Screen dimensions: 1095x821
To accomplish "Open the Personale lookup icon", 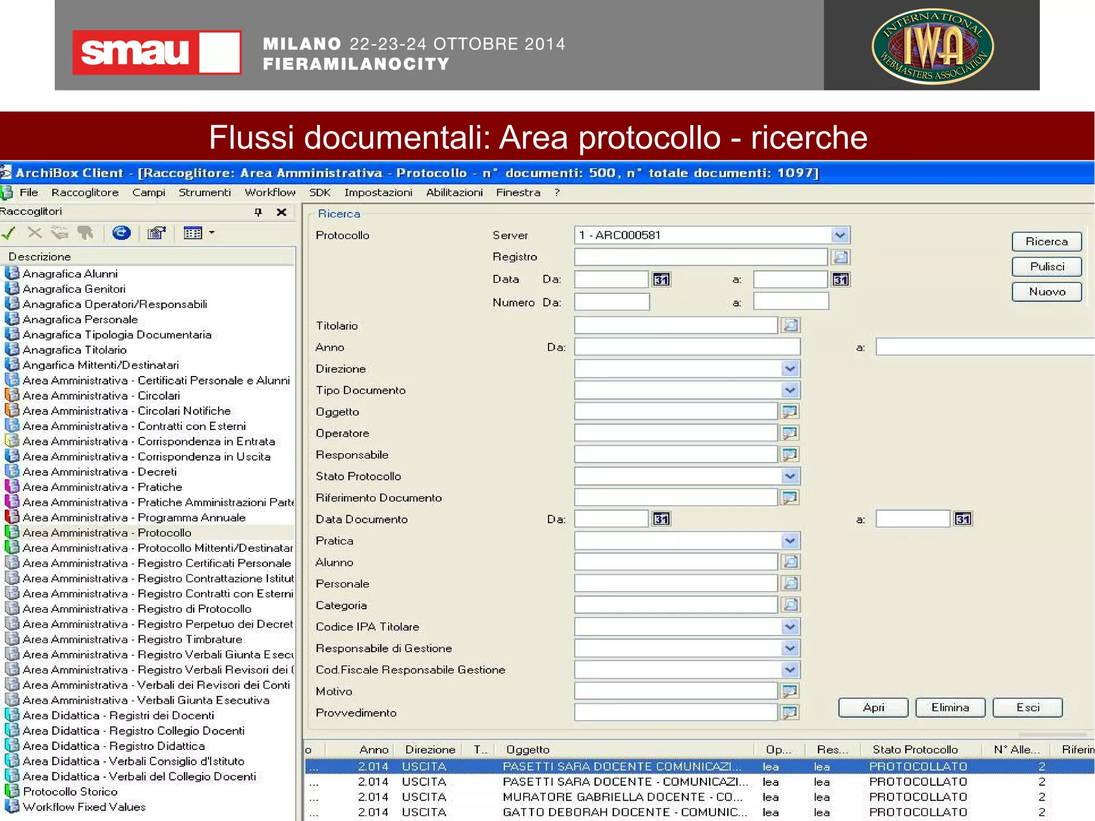I will click(x=791, y=584).
